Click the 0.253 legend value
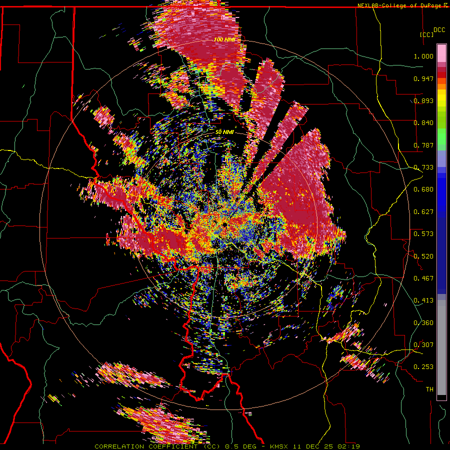450x450 pixels. tap(423, 367)
